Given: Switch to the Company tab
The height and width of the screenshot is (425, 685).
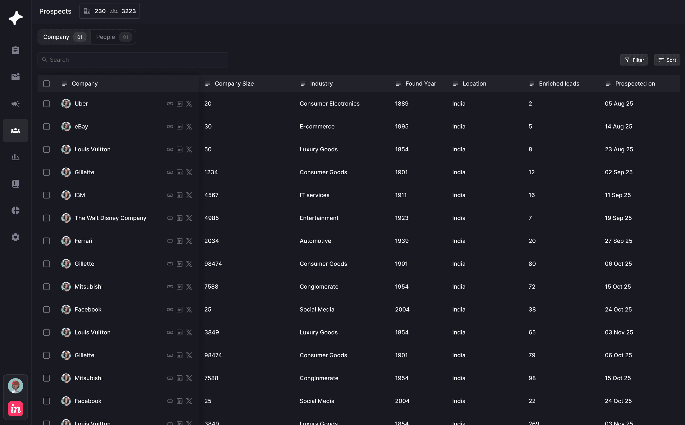Looking at the screenshot, I should tap(64, 37).
